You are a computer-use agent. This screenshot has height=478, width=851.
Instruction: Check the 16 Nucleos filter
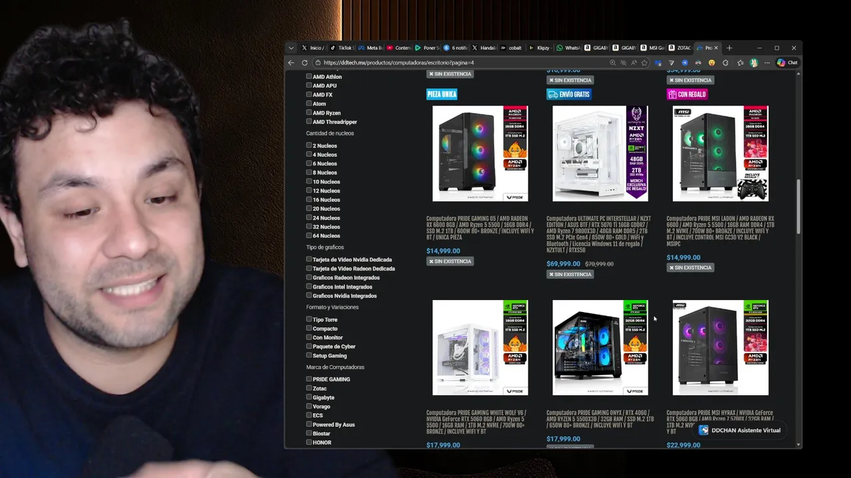309,199
